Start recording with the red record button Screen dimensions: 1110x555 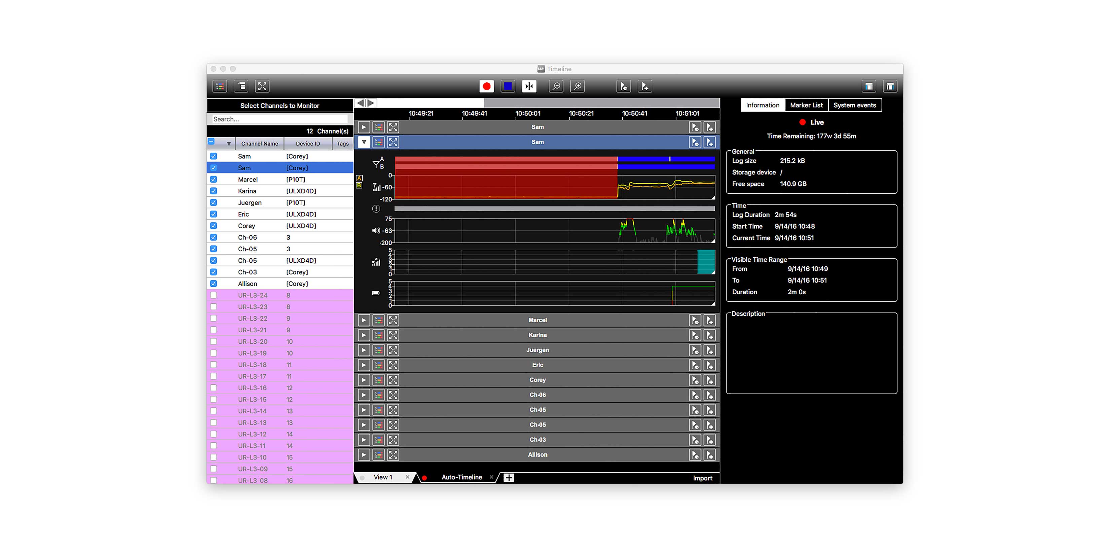coord(486,86)
